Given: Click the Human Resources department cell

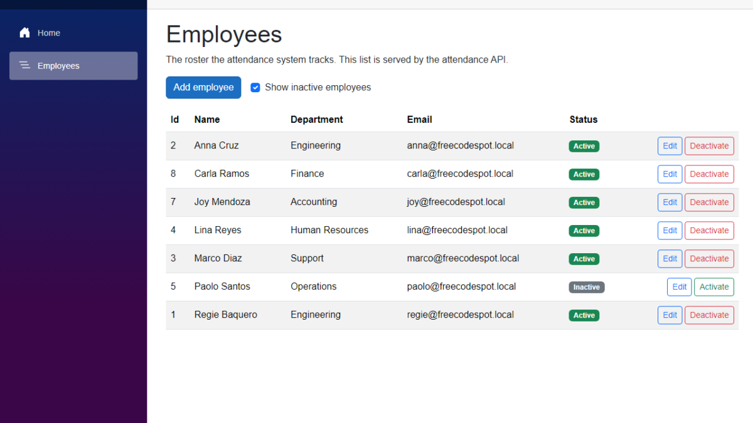Looking at the screenshot, I should click(329, 230).
